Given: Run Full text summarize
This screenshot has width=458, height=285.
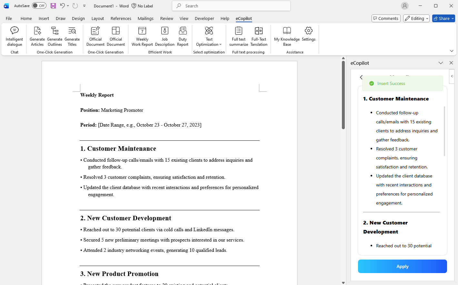Looking at the screenshot, I should tap(238, 36).
